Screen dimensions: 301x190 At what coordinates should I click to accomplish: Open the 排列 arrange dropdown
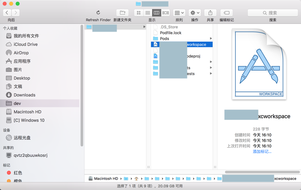179,13
